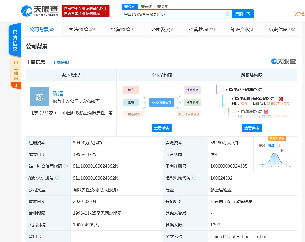Click the 股比 100% value
The height and width of the screenshot is (242, 305).
(243, 104)
